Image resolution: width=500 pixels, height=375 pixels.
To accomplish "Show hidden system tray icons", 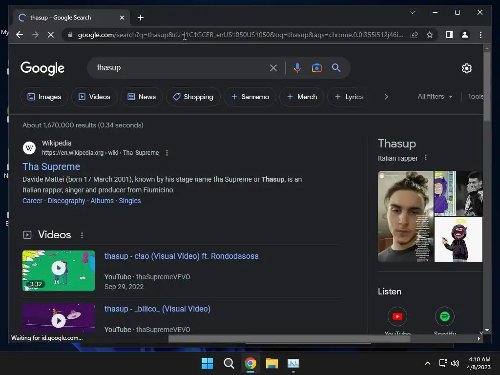I will pos(428,363).
